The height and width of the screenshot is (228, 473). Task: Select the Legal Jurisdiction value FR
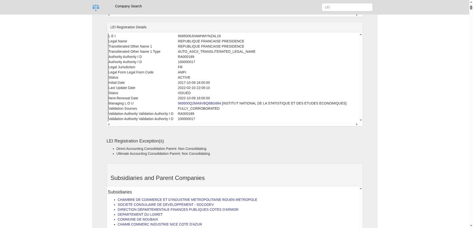[180, 67]
